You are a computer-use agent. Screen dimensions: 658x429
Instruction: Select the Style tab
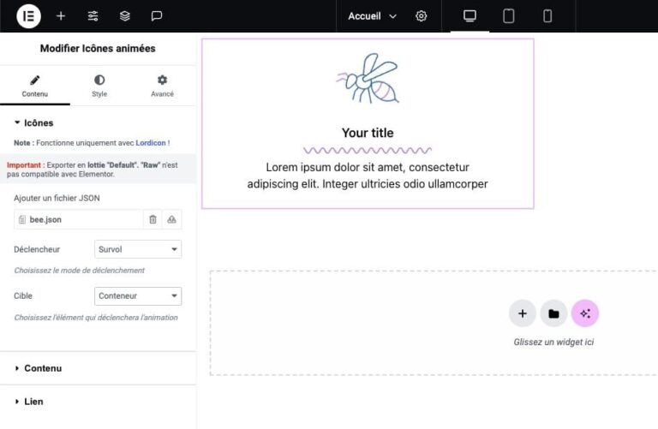pyautogui.click(x=99, y=86)
